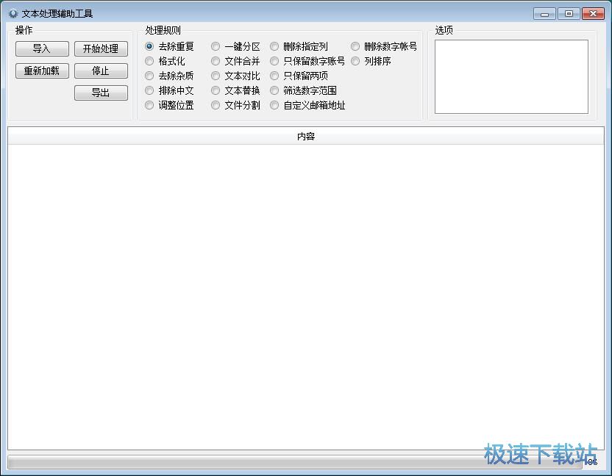Image resolution: width=612 pixels, height=476 pixels.
Task: Export results with 导出 button
Action: point(101,93)
